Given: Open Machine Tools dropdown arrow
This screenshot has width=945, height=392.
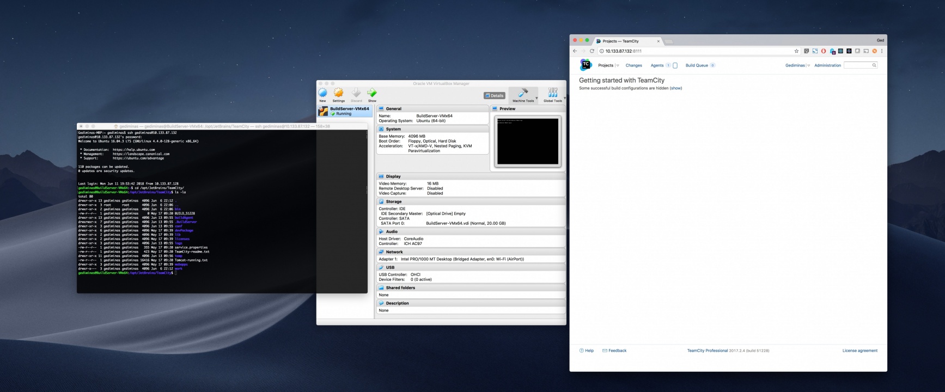Looking at the screenshot, I should 536,99.
